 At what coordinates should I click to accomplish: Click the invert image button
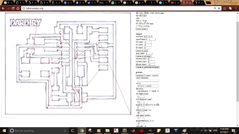142,29
